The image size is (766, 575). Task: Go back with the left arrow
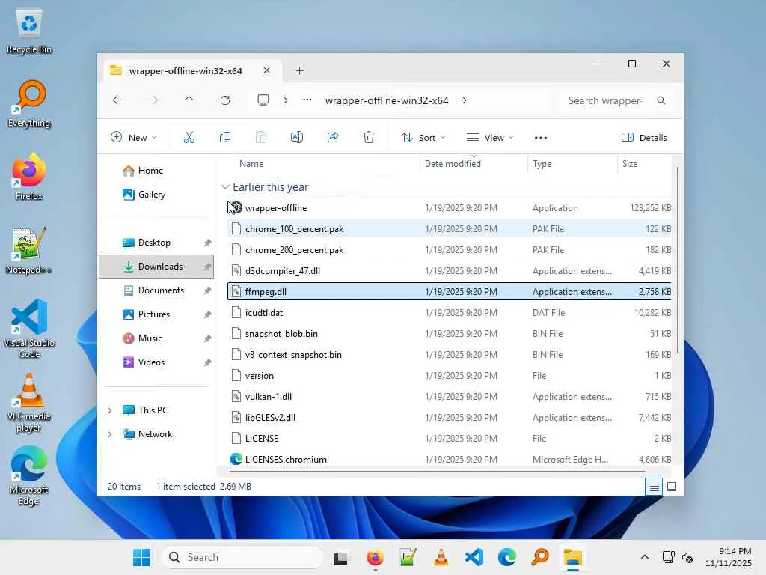click(x=117, y=100)
